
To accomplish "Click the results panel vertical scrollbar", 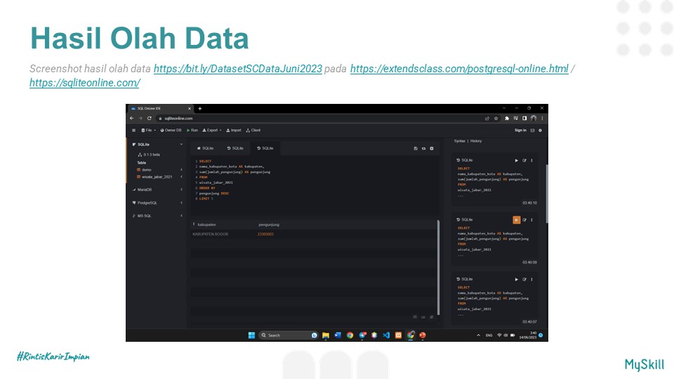I will click(438, 267).
